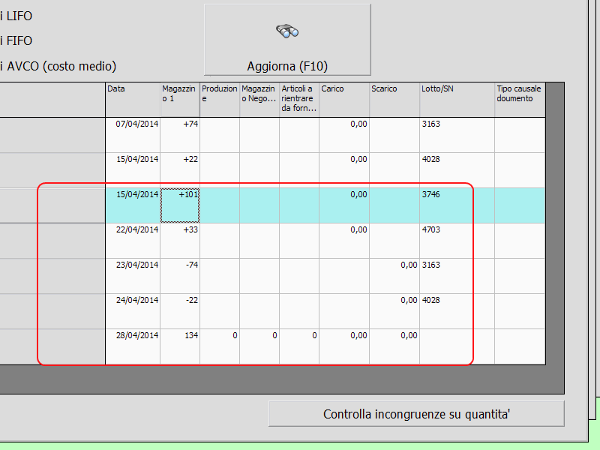This screenshot has width=600, height=450.
Task: Click Lotto cell 3163 in 23/04/2014 row
Action: click(457, 276)
